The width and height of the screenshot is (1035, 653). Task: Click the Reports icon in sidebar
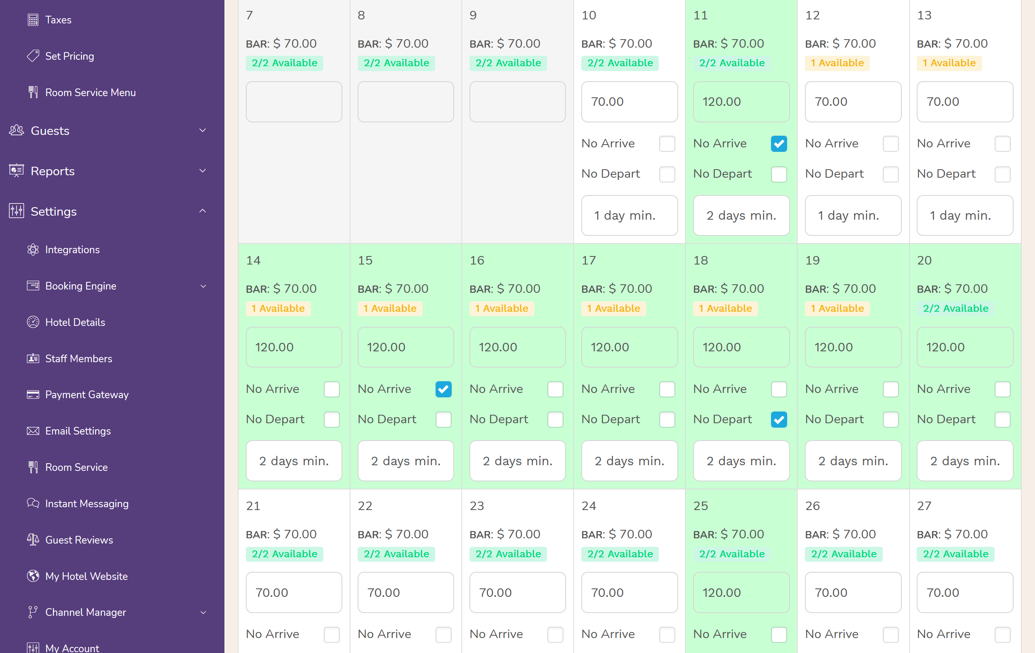point(17,171)
